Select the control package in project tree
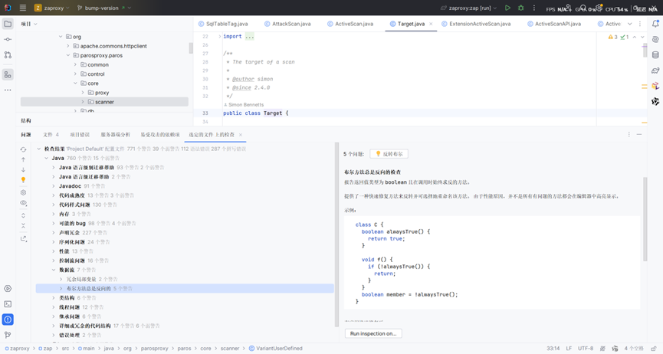 [96, 74]
